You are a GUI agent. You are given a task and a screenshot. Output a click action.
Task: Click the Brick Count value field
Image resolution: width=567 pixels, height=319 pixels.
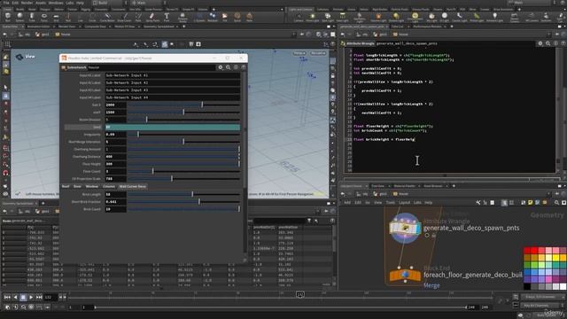(x=115, y=209)
